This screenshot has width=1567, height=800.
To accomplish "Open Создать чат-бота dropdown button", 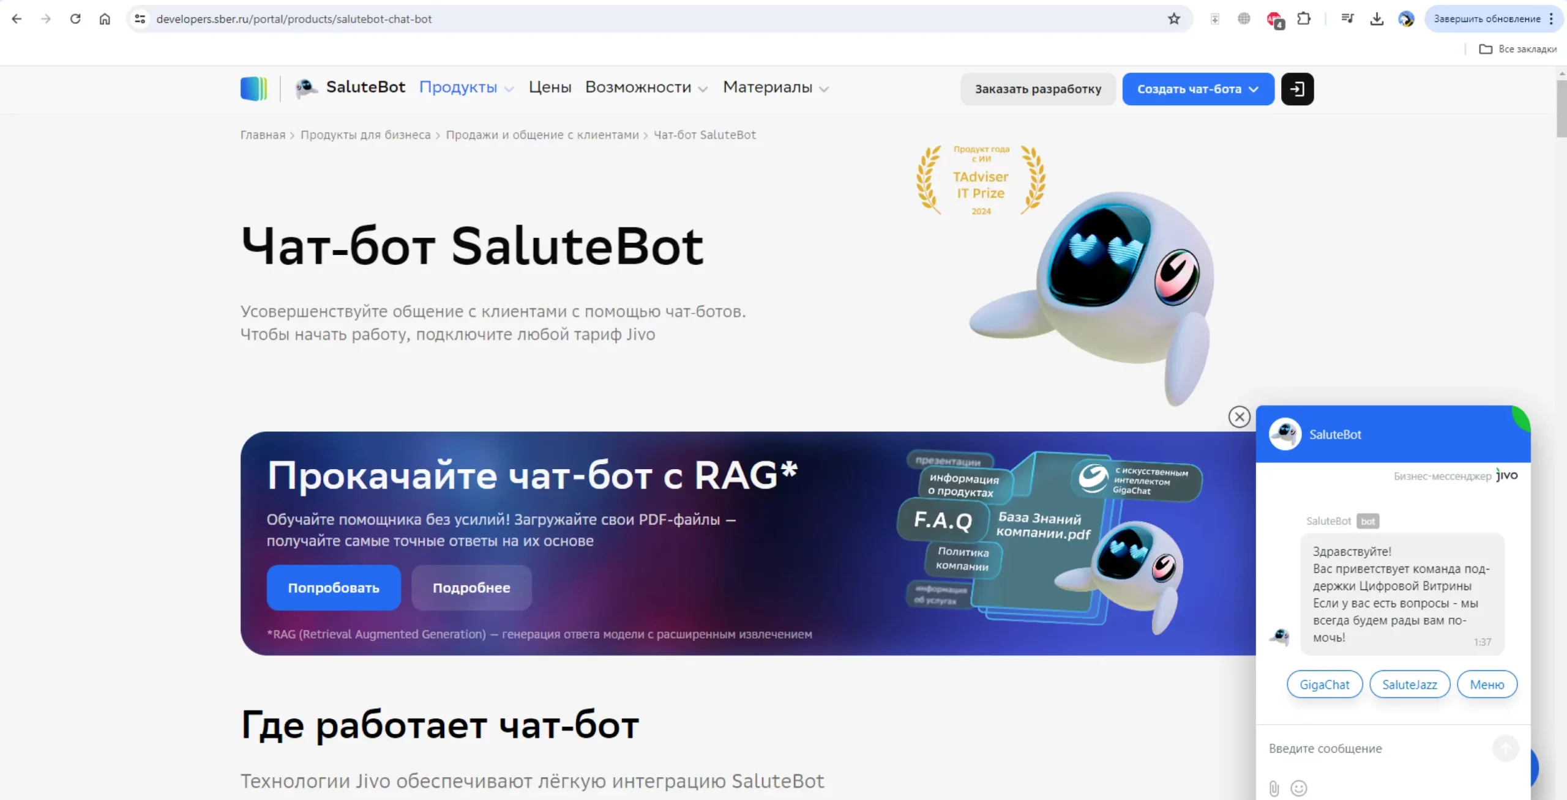I will 1198,89.
